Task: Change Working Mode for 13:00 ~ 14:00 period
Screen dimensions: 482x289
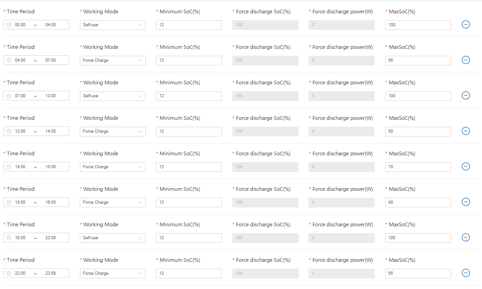Action: tap(113, 131)
